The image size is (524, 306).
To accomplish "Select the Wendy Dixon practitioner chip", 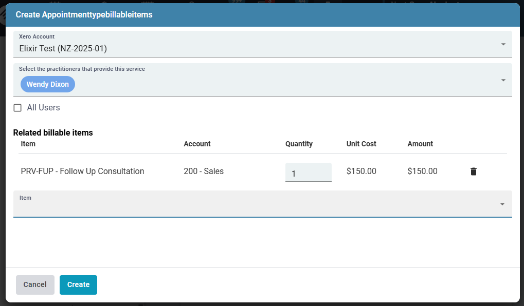I will tap(47, 84).
